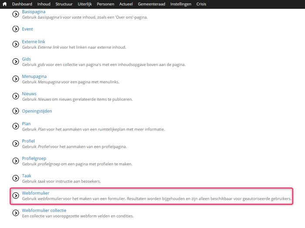Click circled arrow icon next to Gids
Image resolution: width=305 pixels, height=228 pixels.
point(16,61)
